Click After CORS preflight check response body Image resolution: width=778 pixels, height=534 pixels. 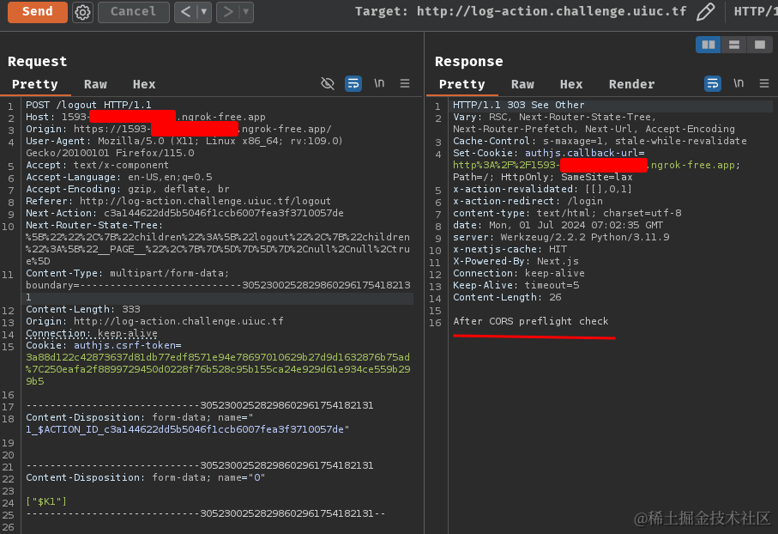(530, 321)
